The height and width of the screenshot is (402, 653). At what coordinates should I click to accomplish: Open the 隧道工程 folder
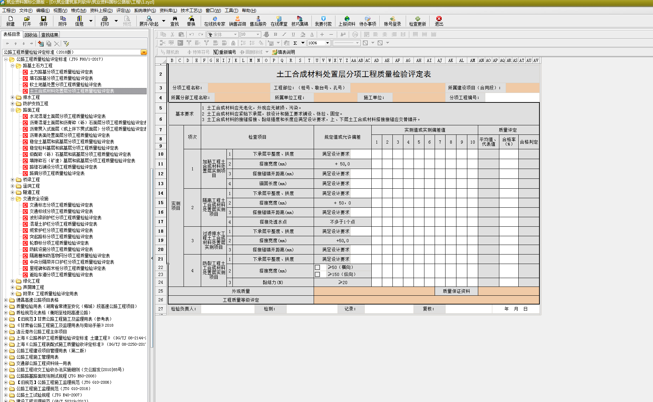pyautogui.click(x=31, y=192)
